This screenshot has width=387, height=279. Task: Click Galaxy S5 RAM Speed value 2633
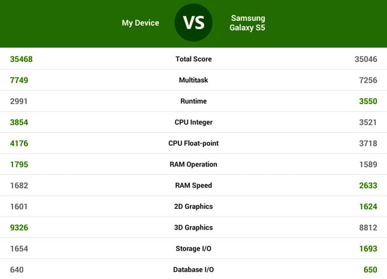[x=368, y=186]
